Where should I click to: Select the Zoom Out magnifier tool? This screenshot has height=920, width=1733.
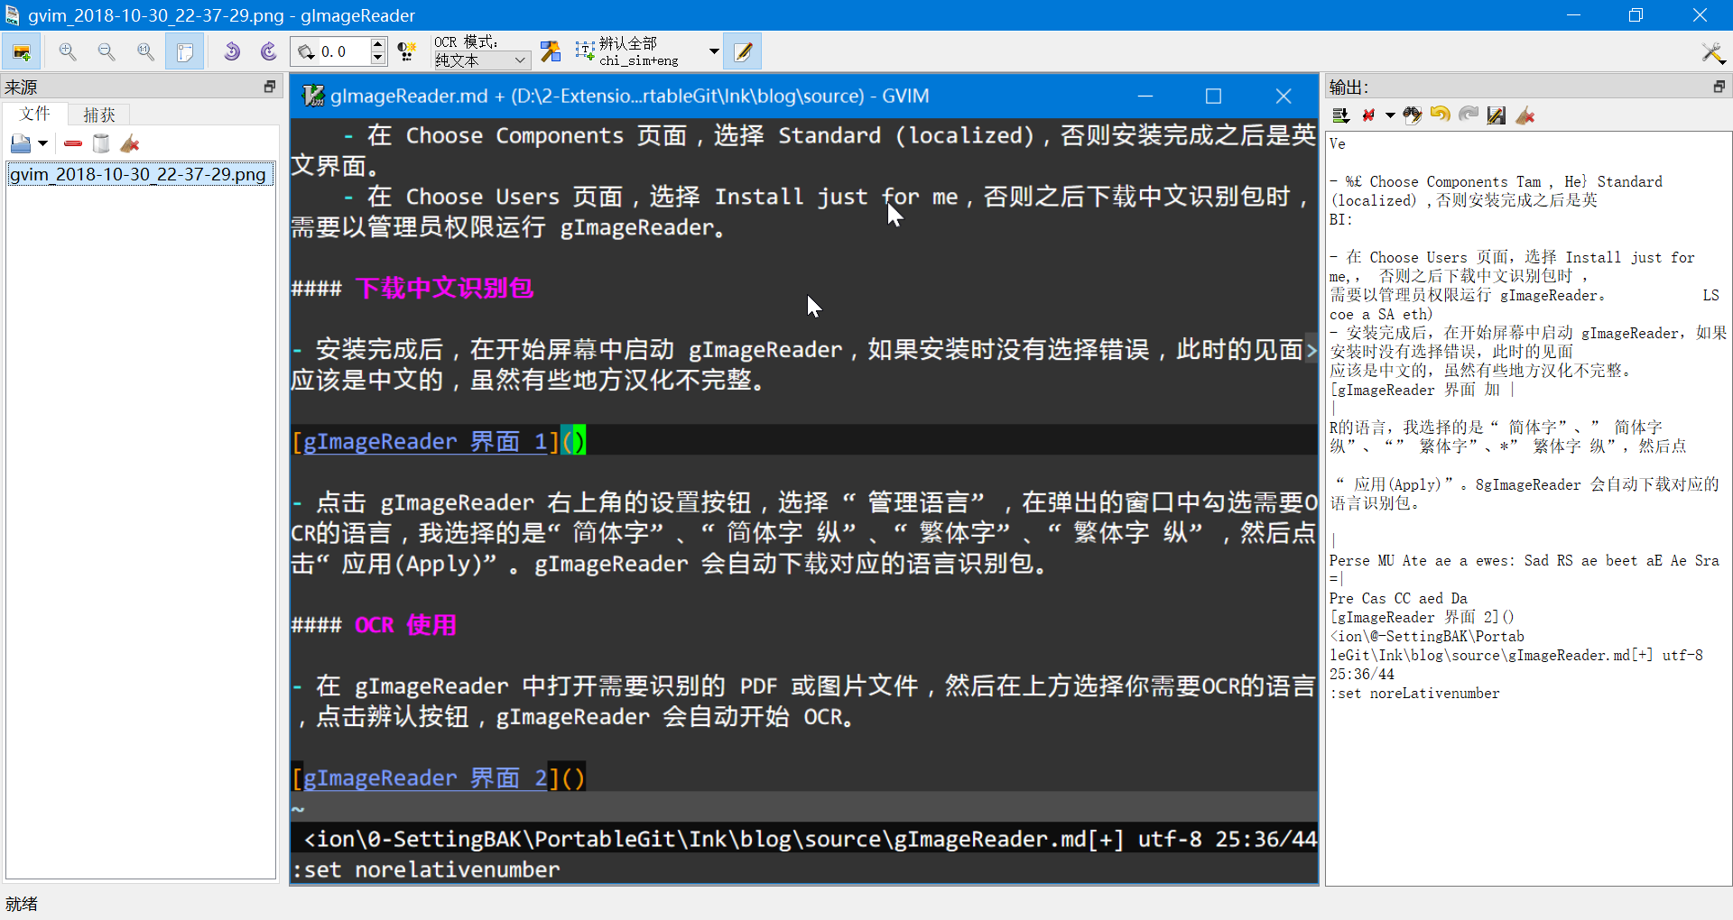106,51
